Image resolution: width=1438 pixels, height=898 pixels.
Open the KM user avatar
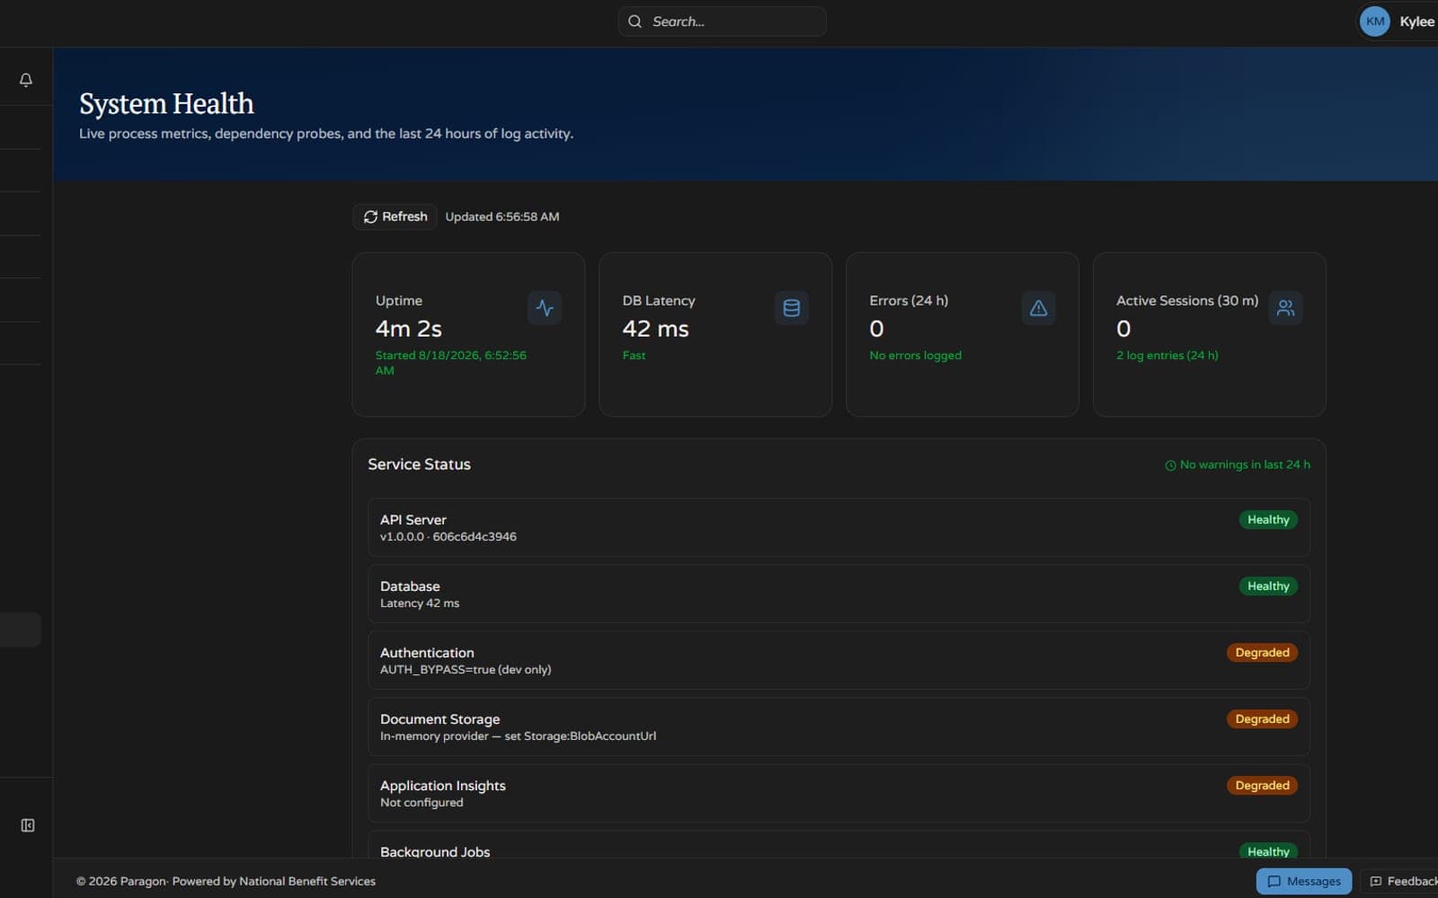(x=1374, y=22)
